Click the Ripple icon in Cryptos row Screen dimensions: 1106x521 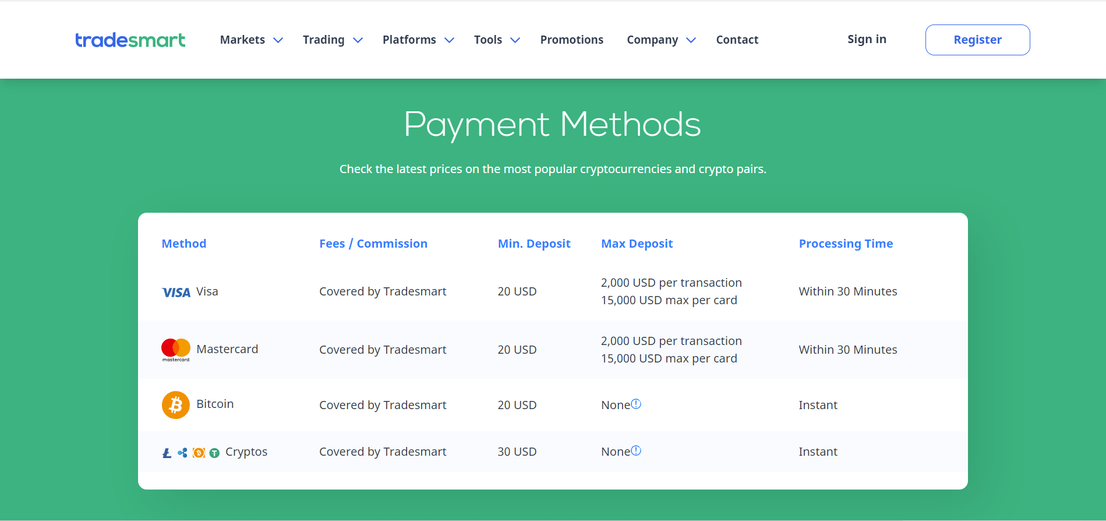coord(183,453)
